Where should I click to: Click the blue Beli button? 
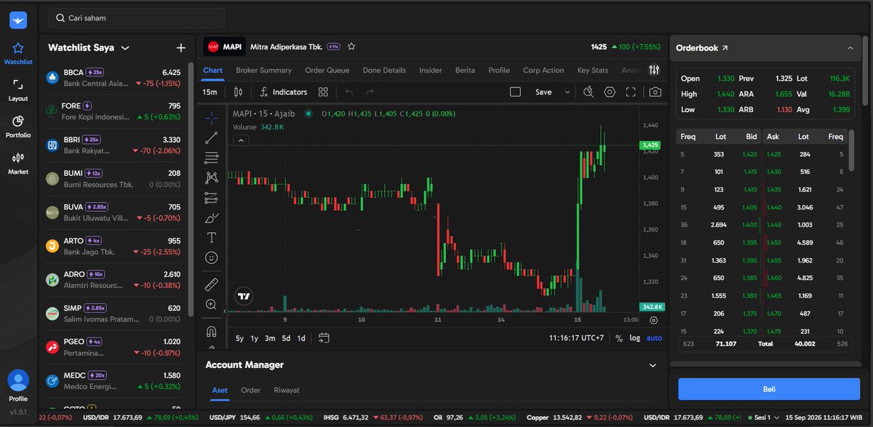pyautogui.click(x=769, y=389)
